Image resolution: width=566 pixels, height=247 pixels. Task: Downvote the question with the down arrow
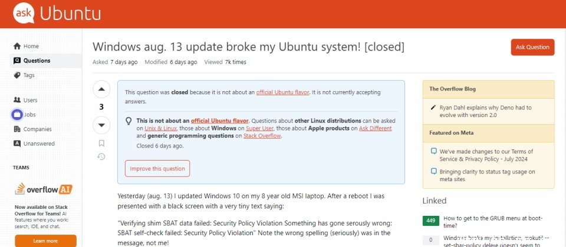click(x=101, y=125)
